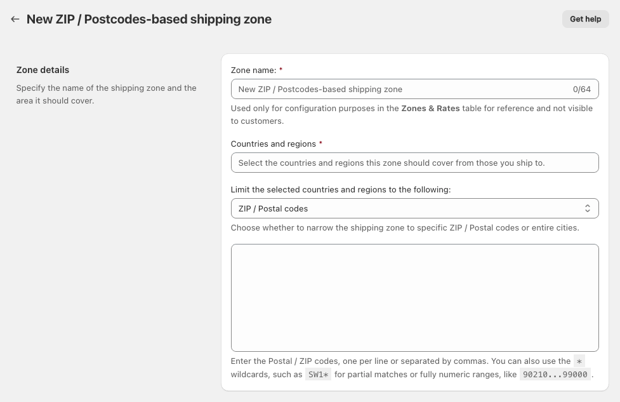
Task: Click the asterisk wildcard code sample
Action: click(x=579, y=361)
